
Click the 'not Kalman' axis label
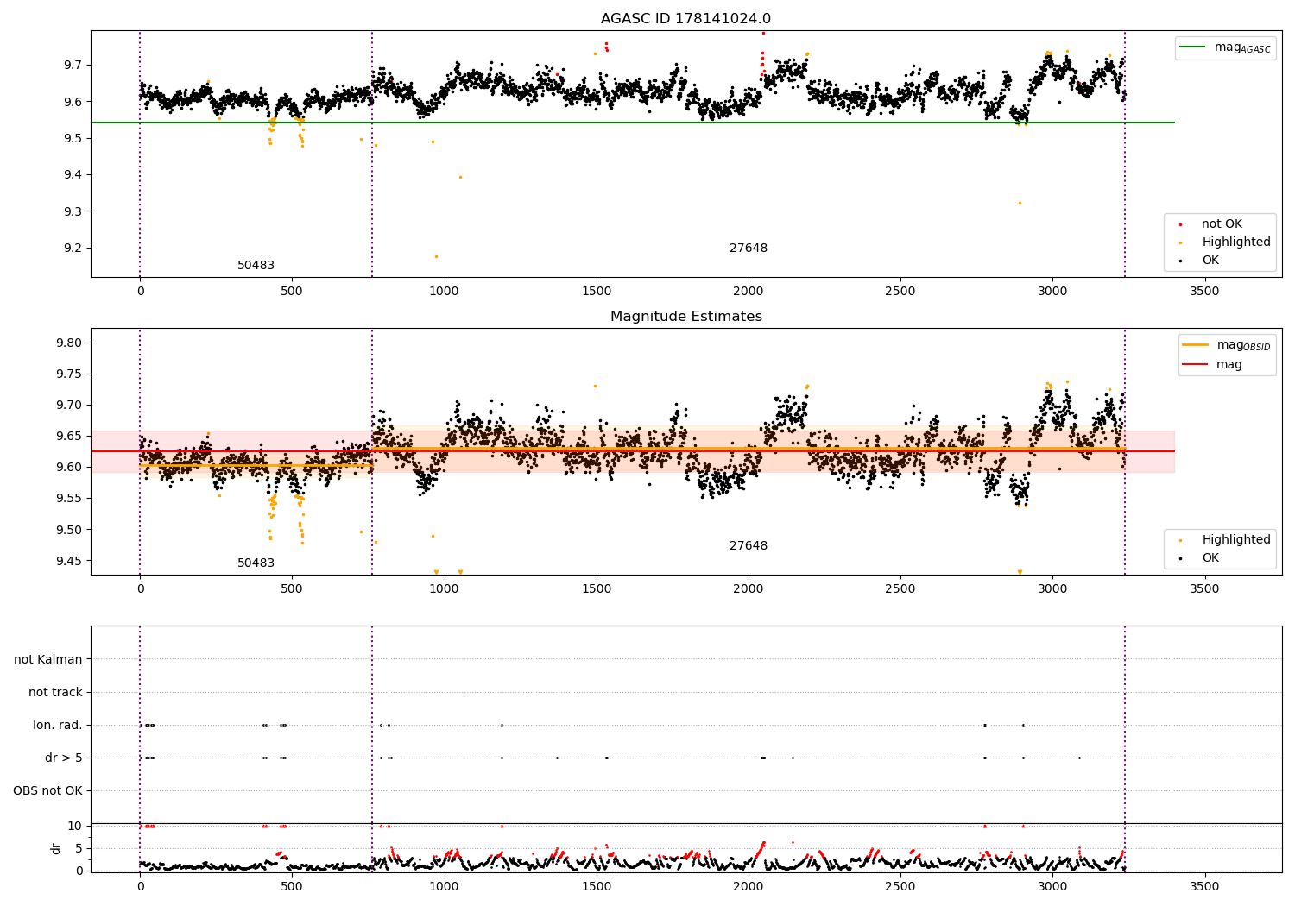[48, 660]
